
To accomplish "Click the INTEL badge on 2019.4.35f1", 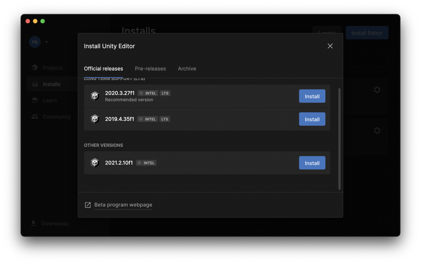I will (147, 119).
